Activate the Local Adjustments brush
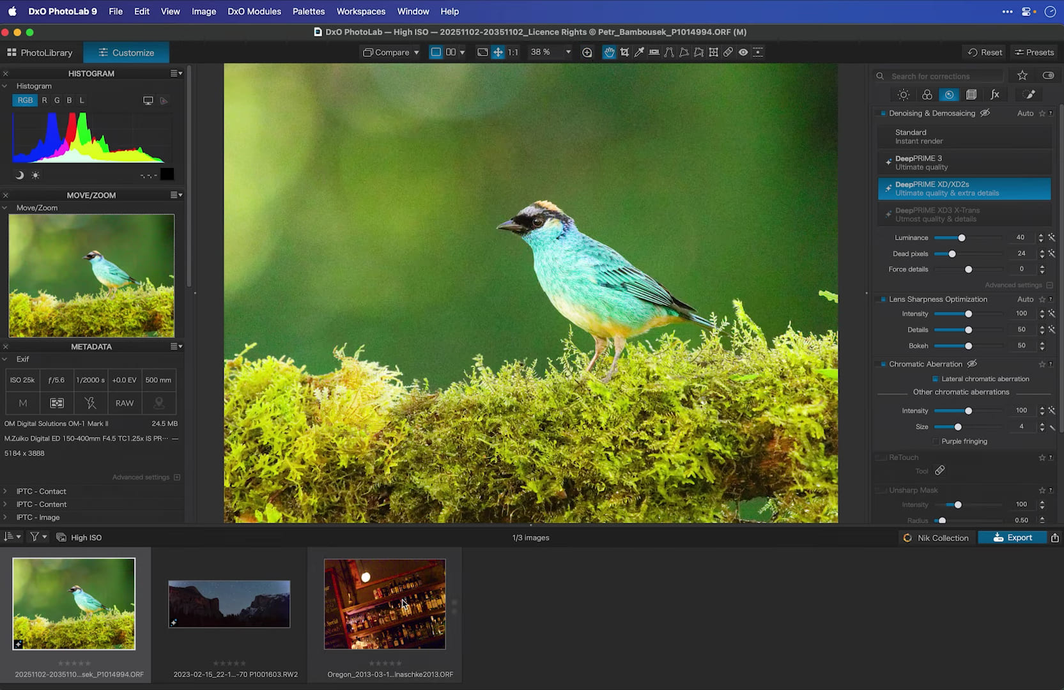The width and height of the screenshot is (1064, 690). pyautogui.click(x=1029, y=94)
